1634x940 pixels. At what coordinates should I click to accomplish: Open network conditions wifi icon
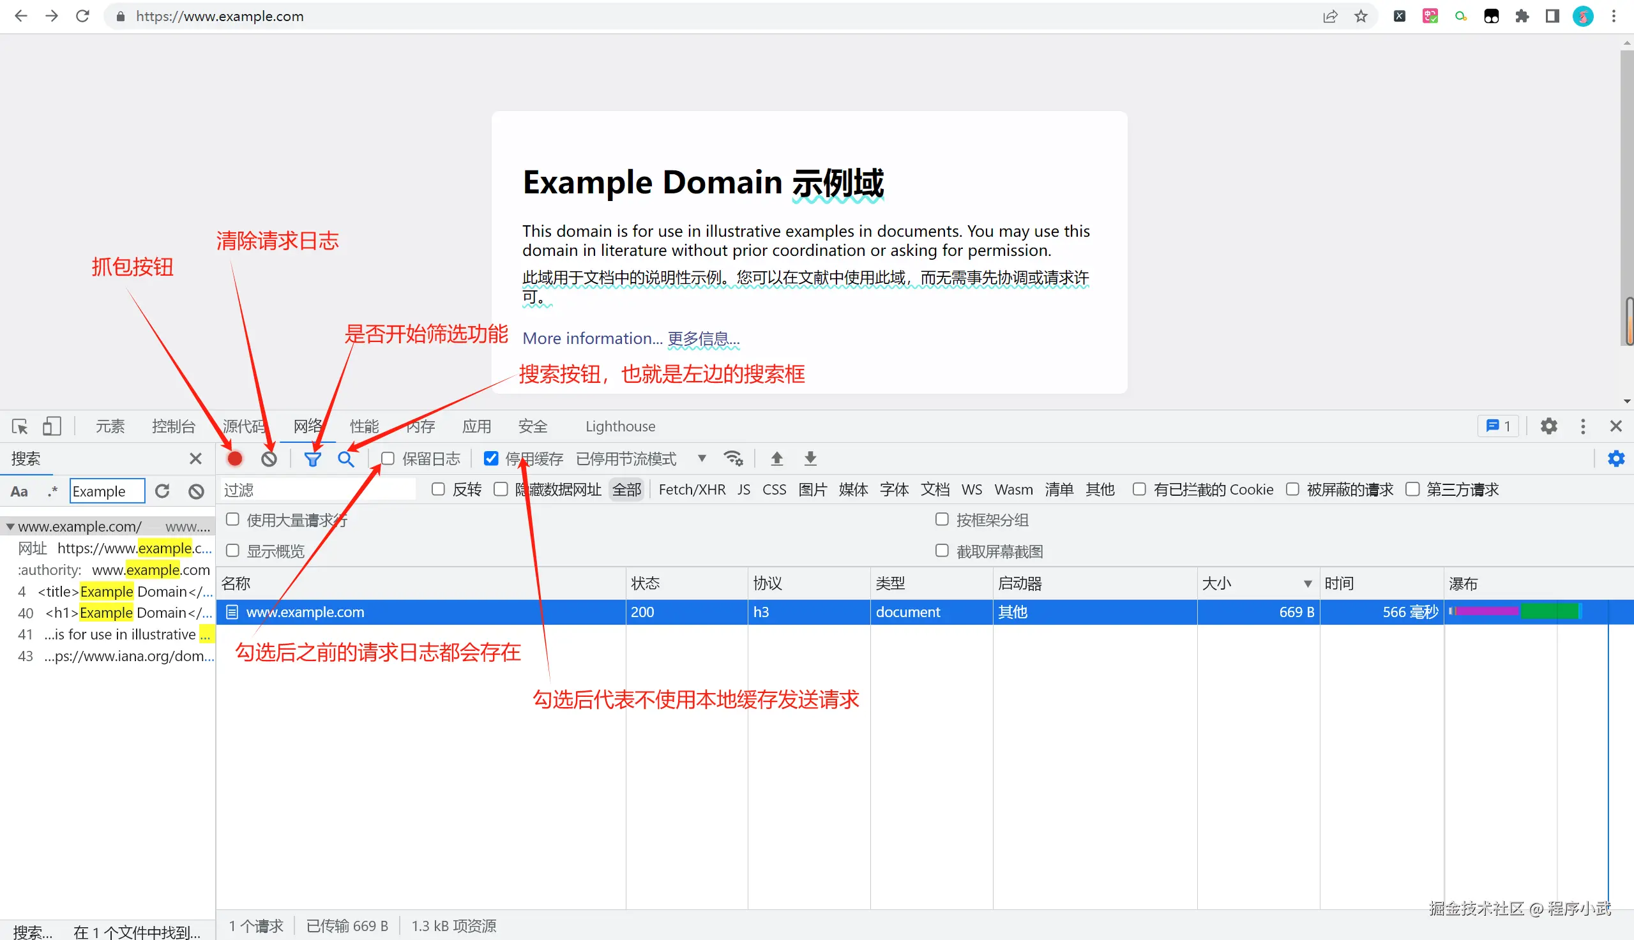[x=733, y=458]
